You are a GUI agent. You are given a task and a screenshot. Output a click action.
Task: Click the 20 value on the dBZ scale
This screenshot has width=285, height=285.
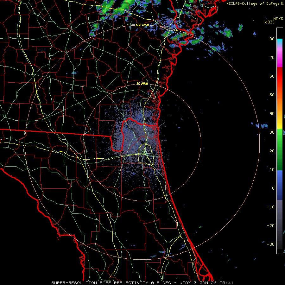(272, 151)
